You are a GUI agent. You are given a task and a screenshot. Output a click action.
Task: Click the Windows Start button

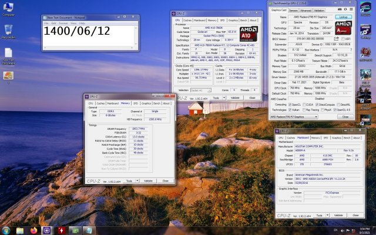[x=5, y=229]
